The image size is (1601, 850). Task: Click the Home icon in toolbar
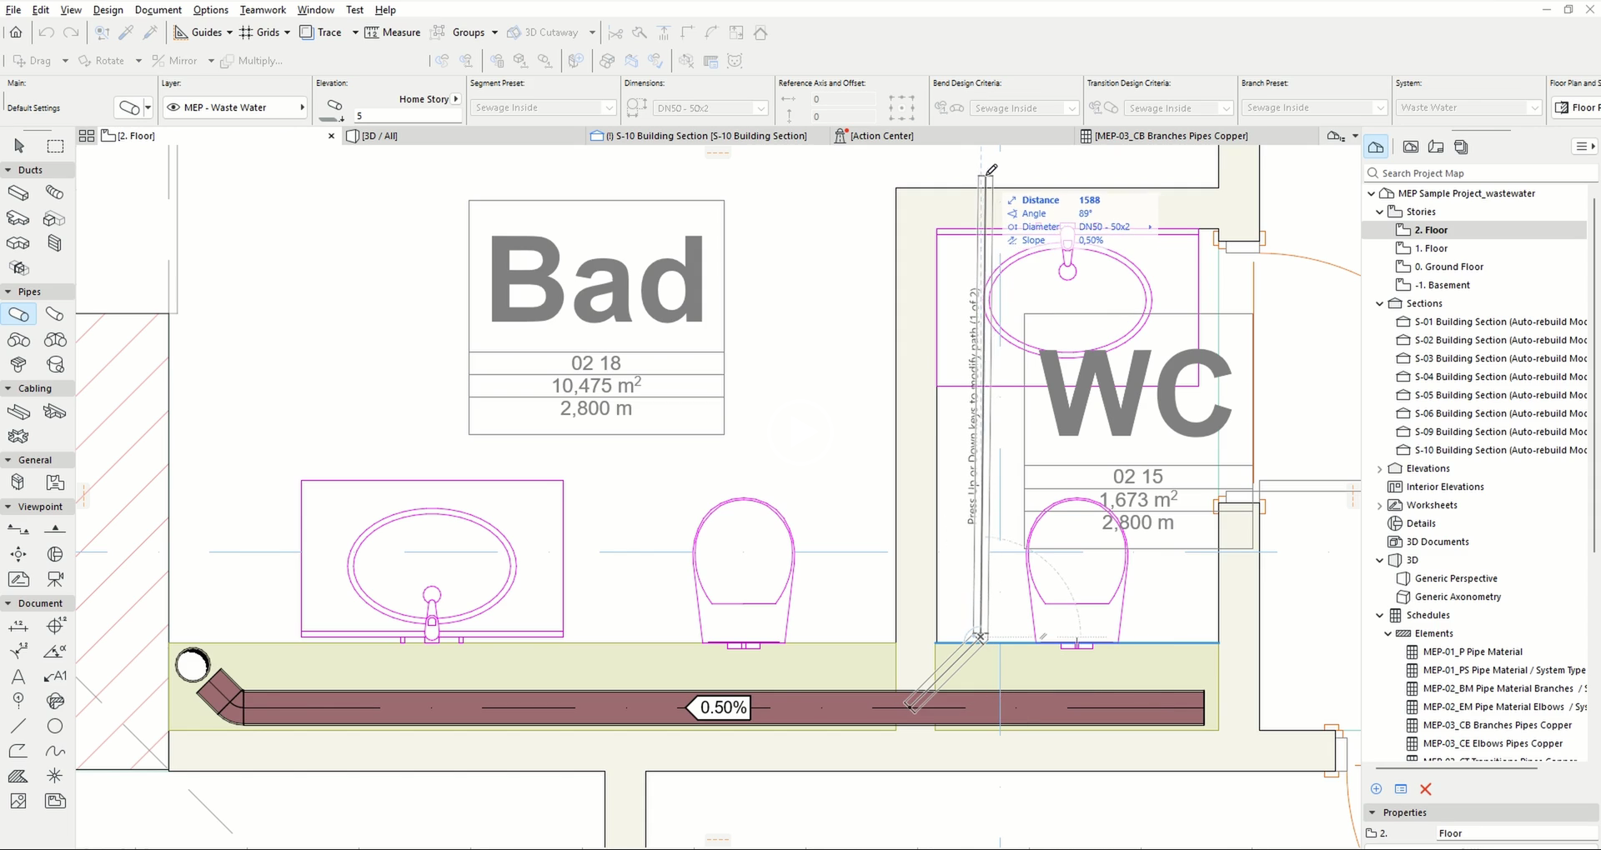pos(16,32)
